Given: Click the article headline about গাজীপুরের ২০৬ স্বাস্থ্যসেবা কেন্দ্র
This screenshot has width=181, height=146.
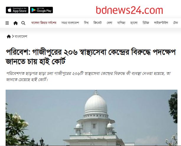Looking at the screenshot, I should [x=91, y=57].
